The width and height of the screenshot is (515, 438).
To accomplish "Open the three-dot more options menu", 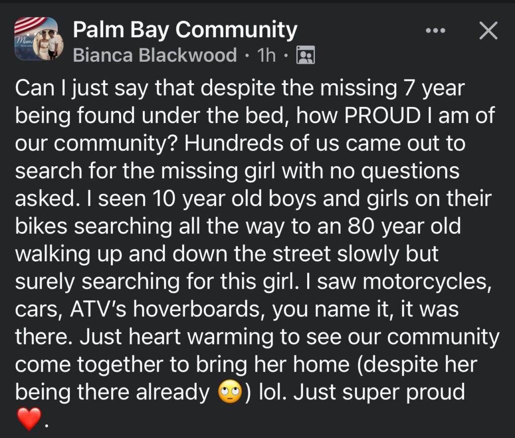I will tap(435, 31).
